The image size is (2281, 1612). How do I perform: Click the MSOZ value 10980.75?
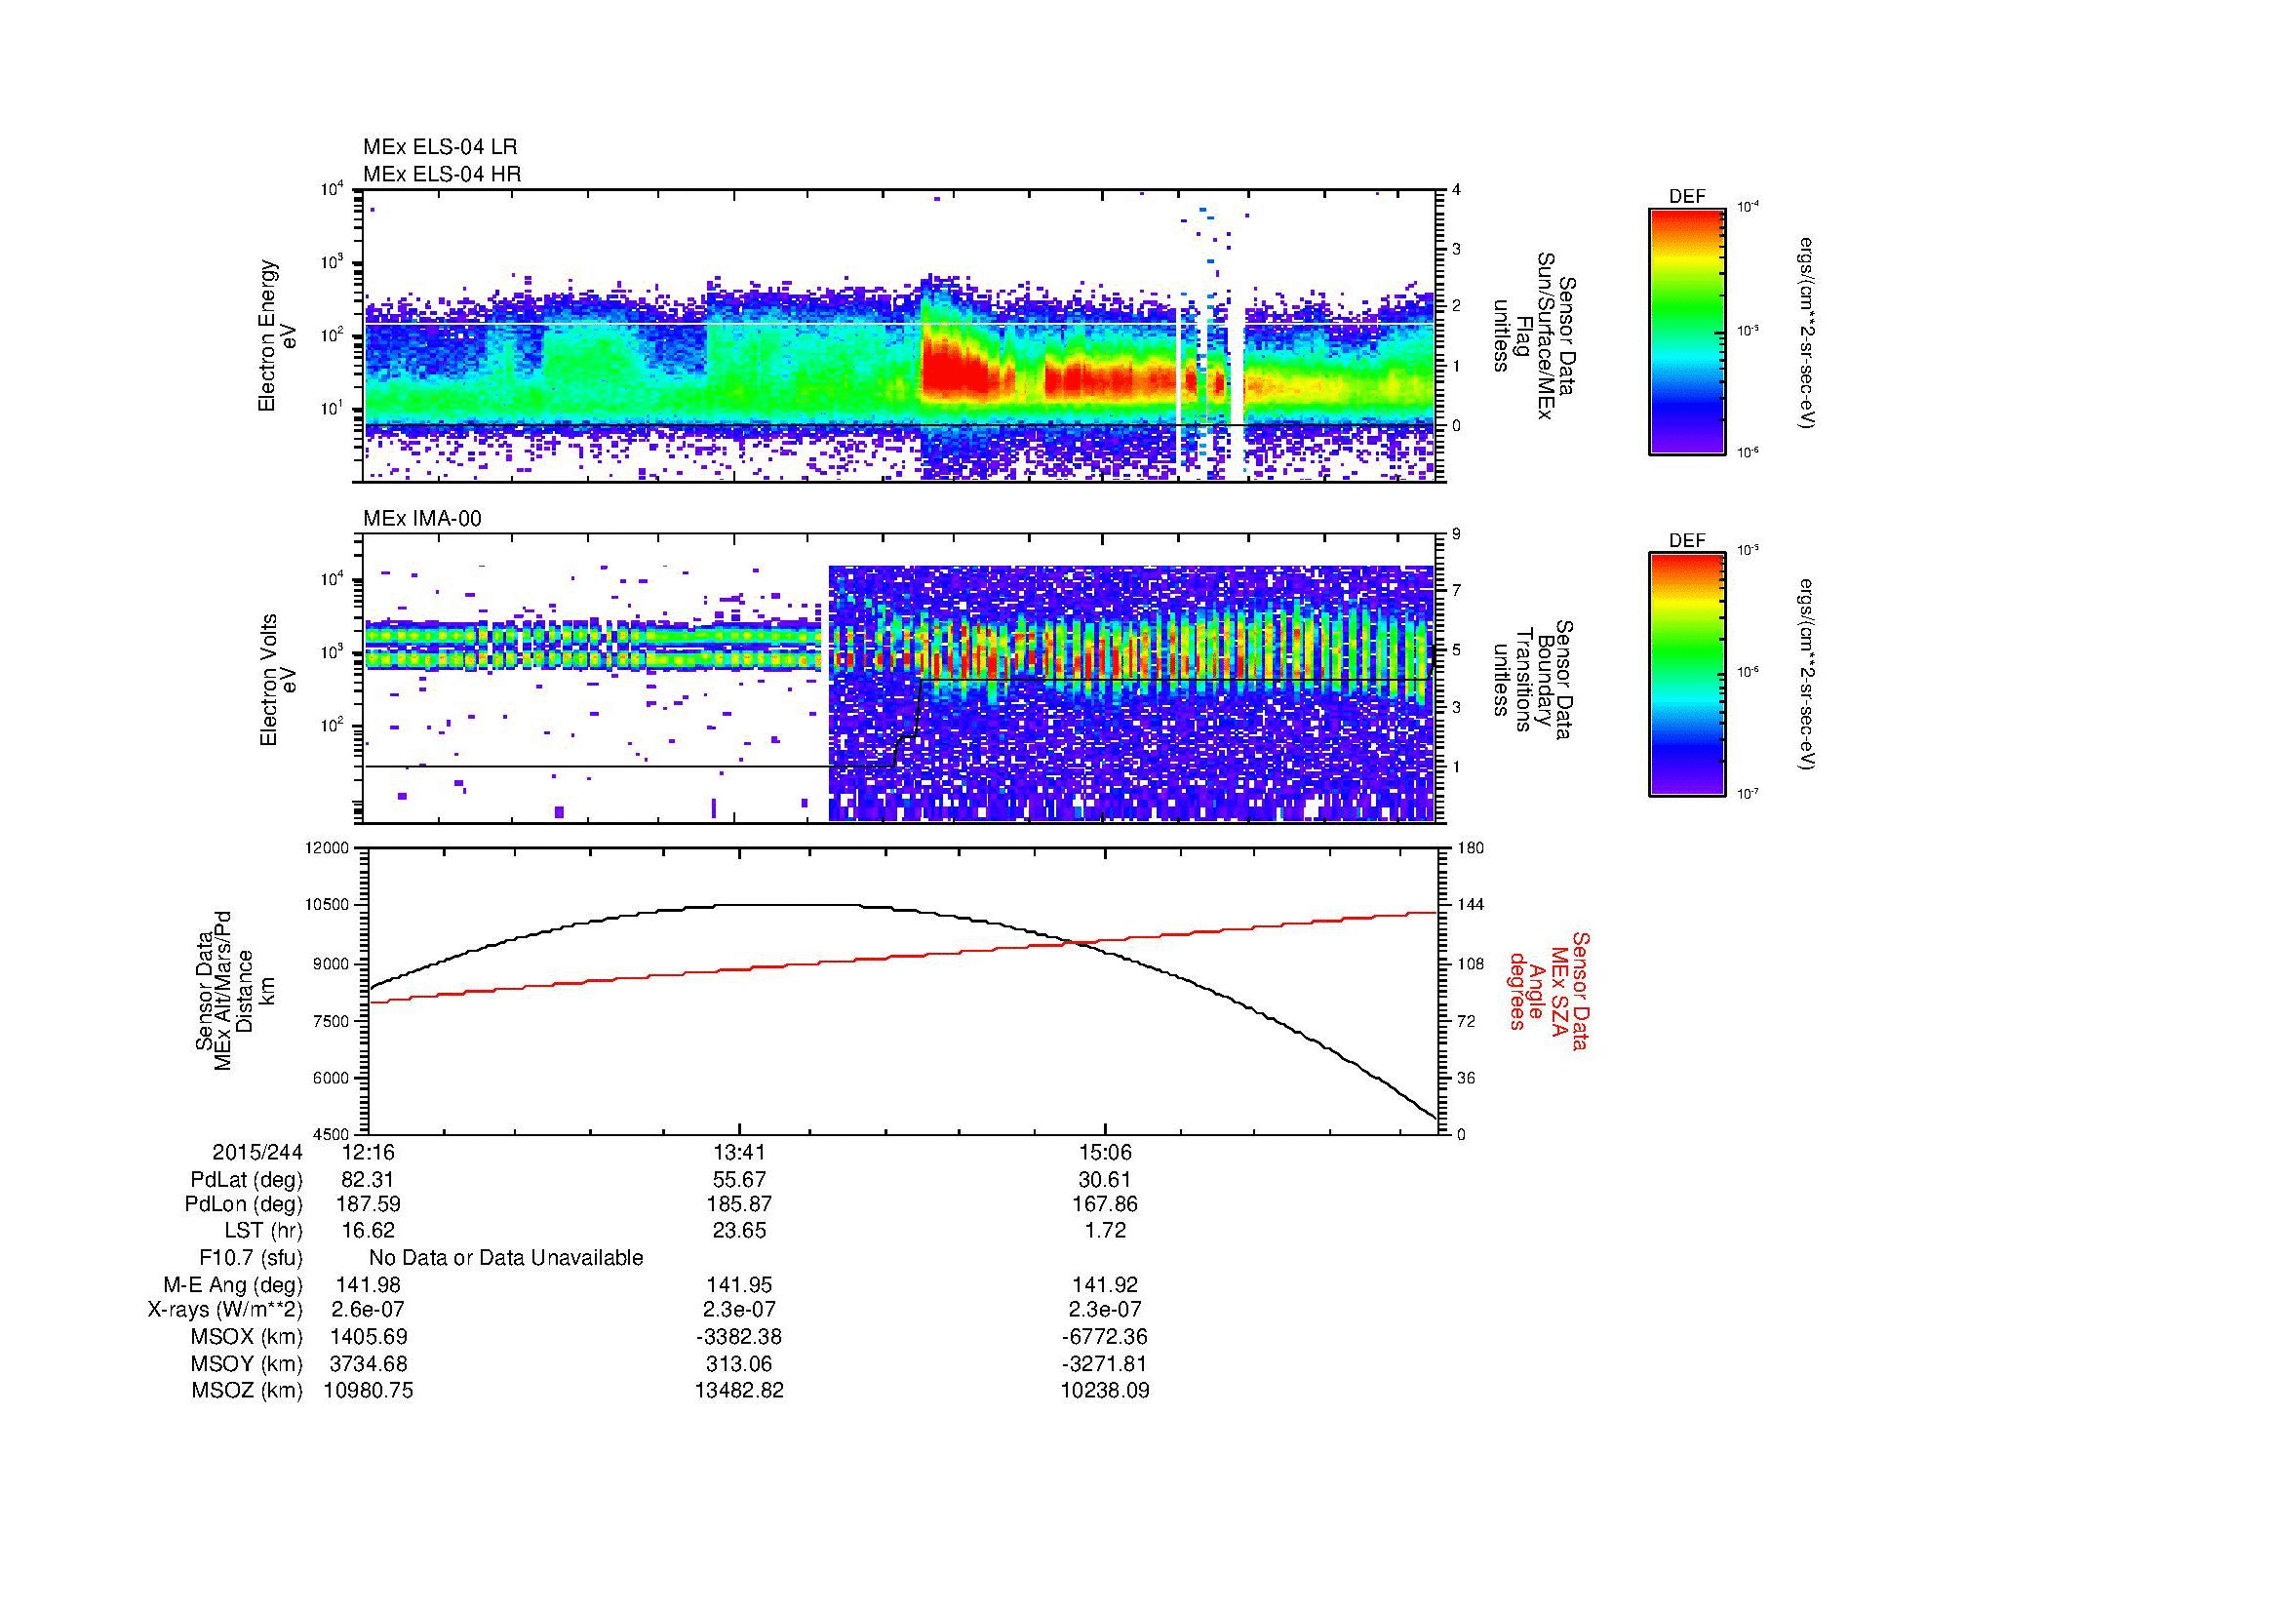pyautogui.click(x=368, y=1391)
